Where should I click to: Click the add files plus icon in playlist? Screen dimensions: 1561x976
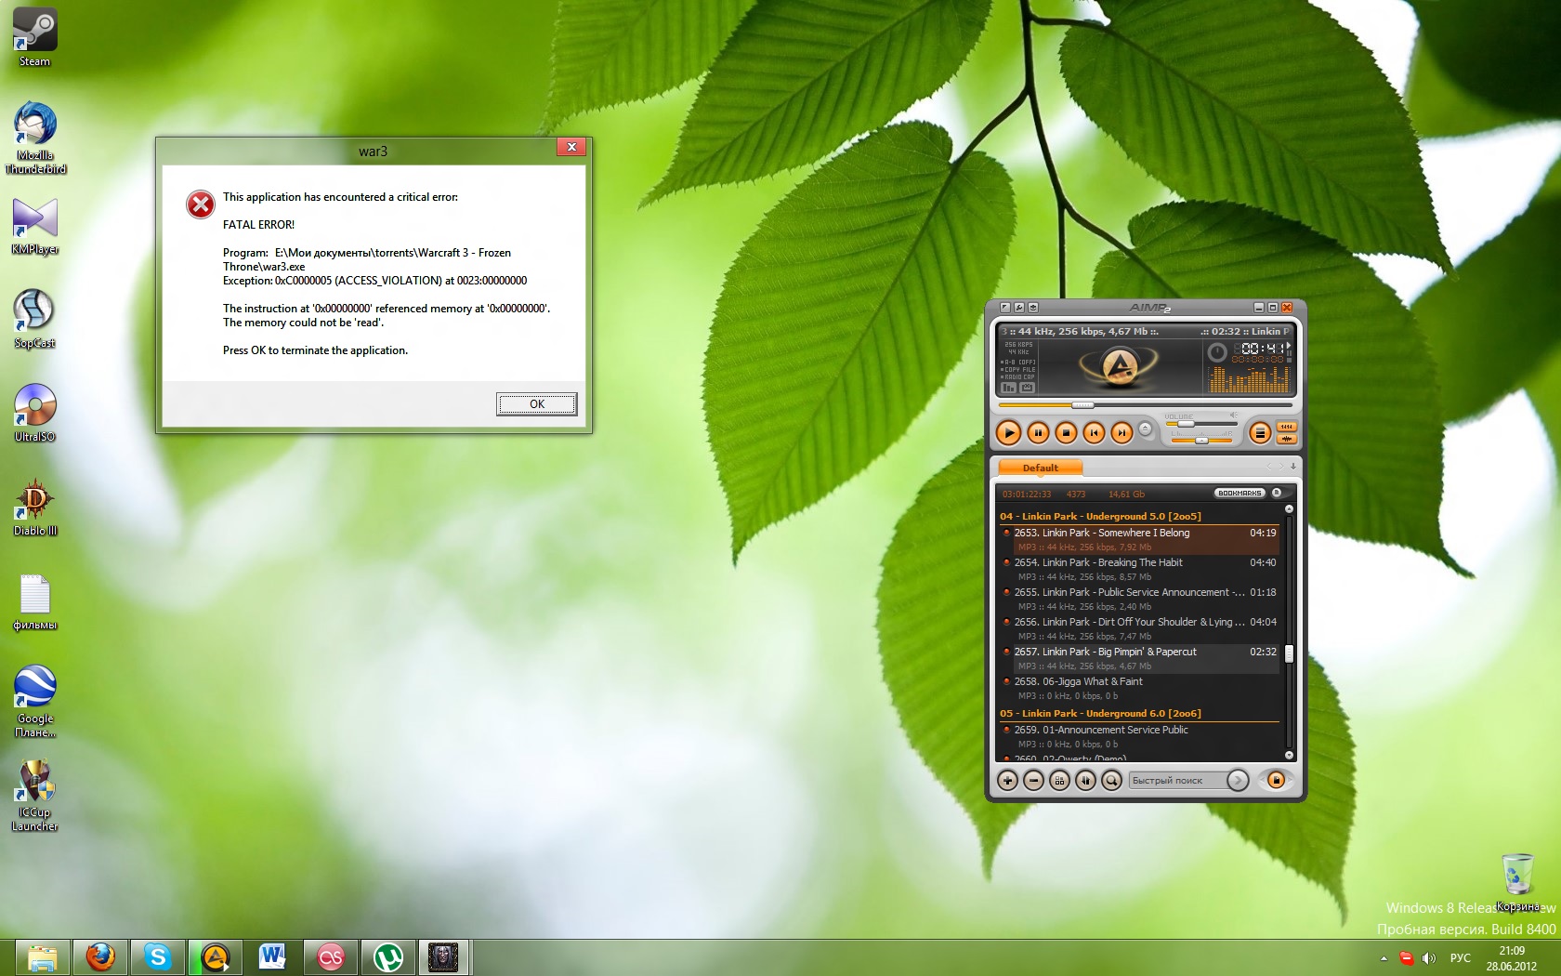pyautogui.click(x=1007, y=781)
